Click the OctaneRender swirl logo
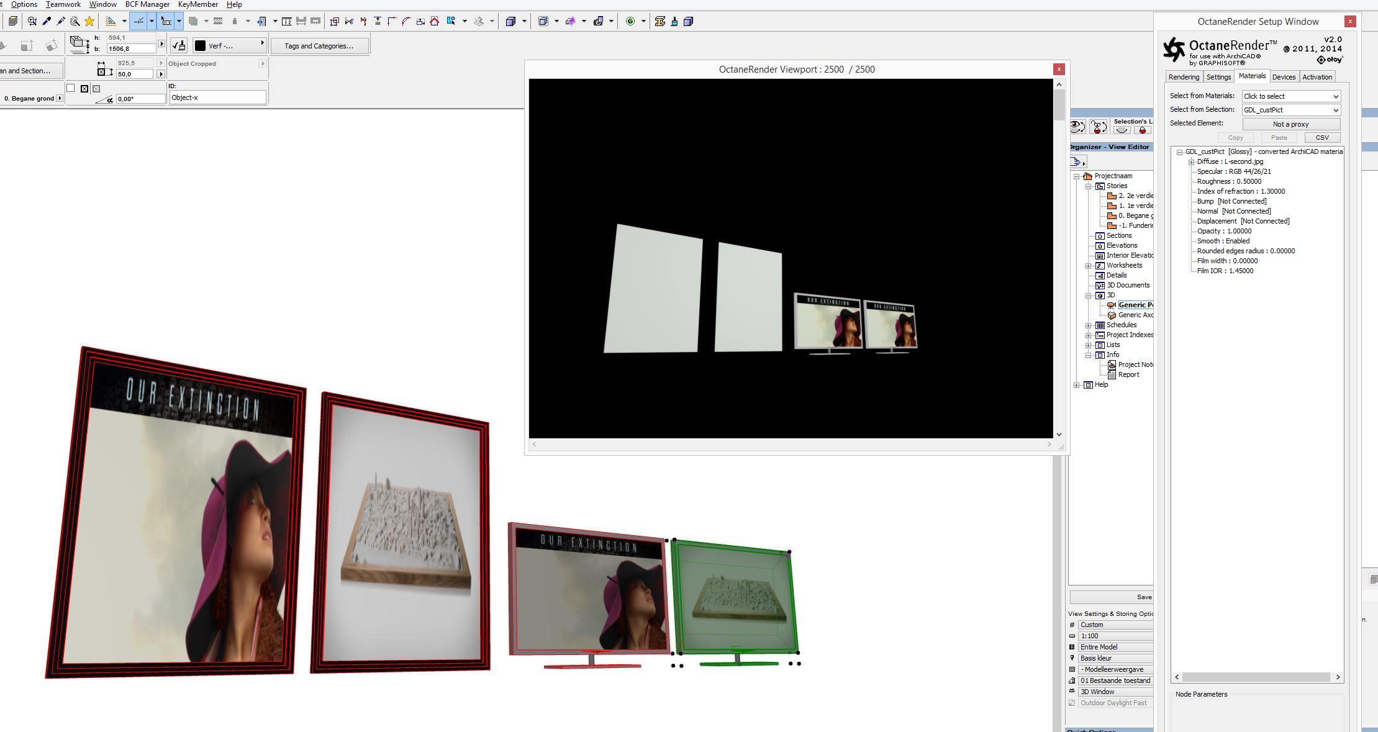The image size is (1378, 732). [x=1174, y=50]
